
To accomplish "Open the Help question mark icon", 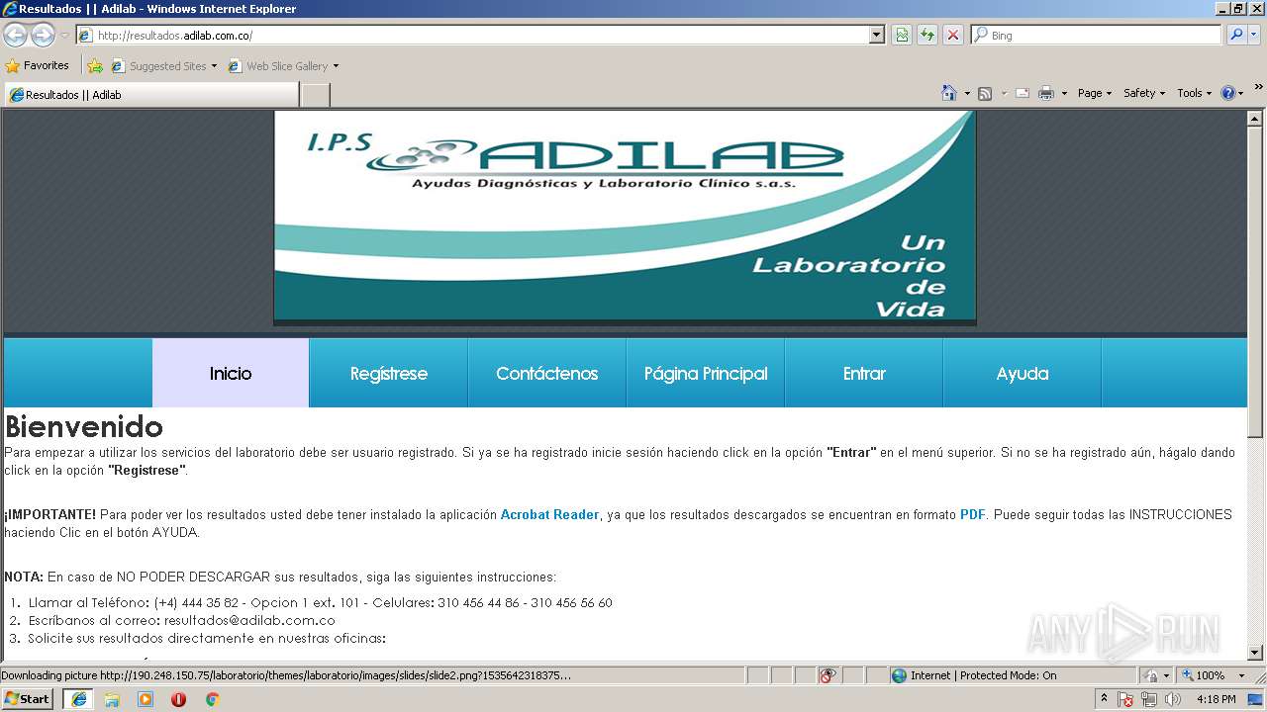I will click(1228, 93).
